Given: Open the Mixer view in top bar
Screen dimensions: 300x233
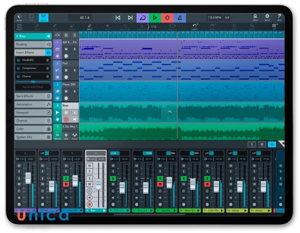Looking at the screenshot, I should click(43, 17).
